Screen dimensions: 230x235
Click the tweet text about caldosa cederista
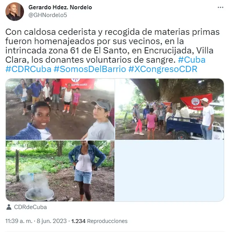click(x=112, y=46)
